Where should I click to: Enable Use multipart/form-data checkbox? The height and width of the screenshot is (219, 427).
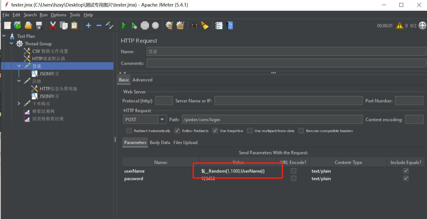click(250, 131)
